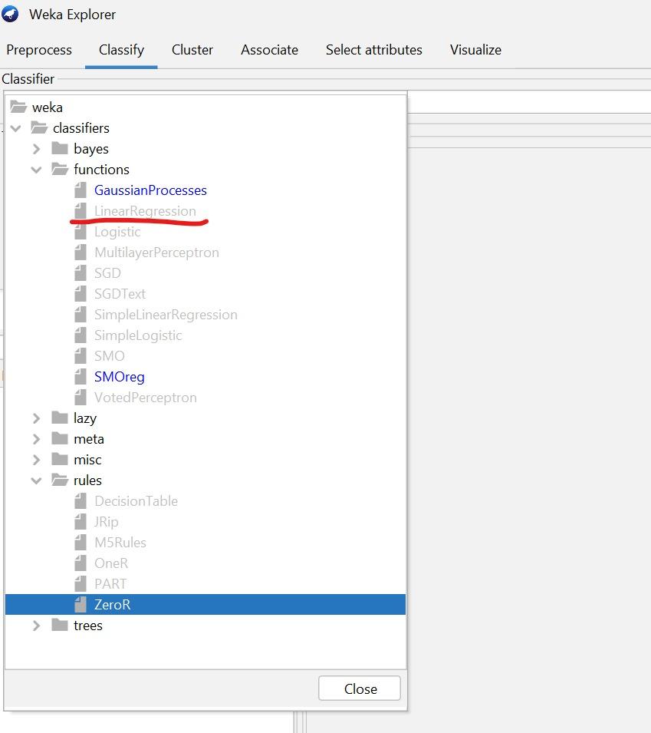Select the PART classifier label
Screen dimensions: 651x733
110,584
